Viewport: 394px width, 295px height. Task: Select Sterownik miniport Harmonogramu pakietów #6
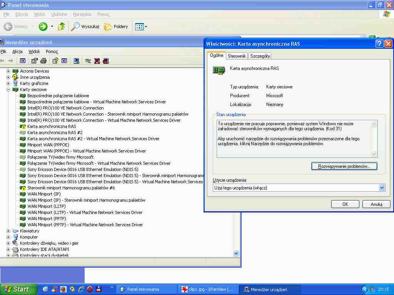click(71, 188)
